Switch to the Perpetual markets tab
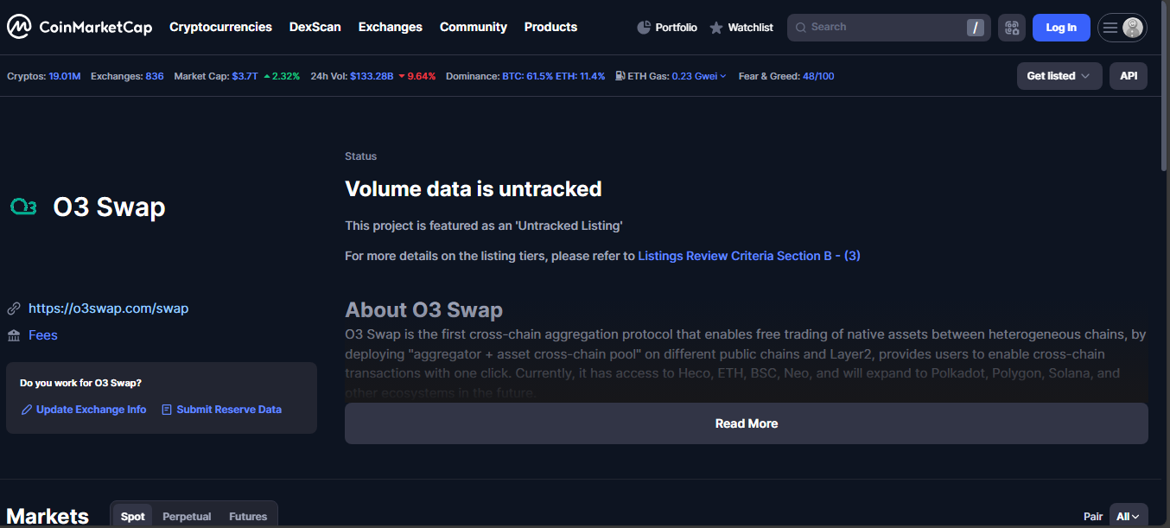 [x=187, y=516]
